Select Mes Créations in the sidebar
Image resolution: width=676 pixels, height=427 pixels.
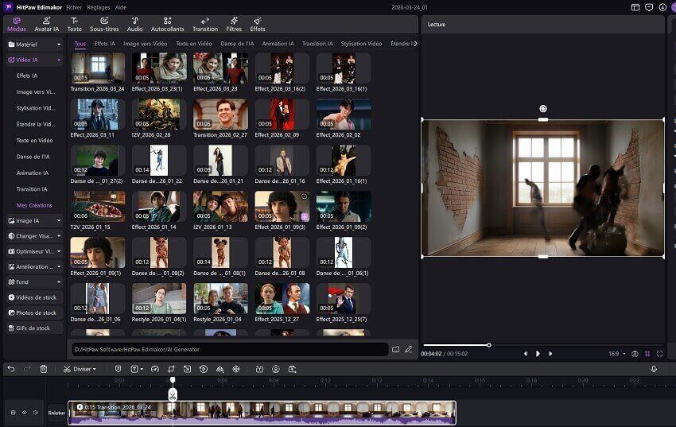[x=33, y=205]
